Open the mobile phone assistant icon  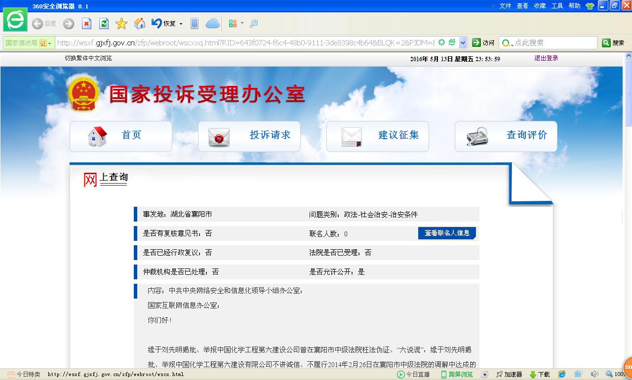click(x=195, y=24)
